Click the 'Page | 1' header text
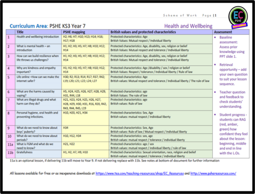This screenshot has width=255, height=194. click(209, 15)
